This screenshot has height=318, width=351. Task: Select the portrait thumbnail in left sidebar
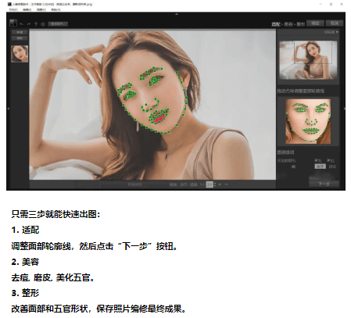tap(20, 54)
